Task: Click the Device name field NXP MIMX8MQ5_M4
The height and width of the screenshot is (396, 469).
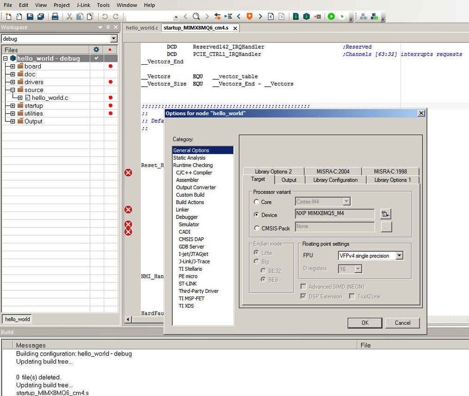Action: click(335, 213)
